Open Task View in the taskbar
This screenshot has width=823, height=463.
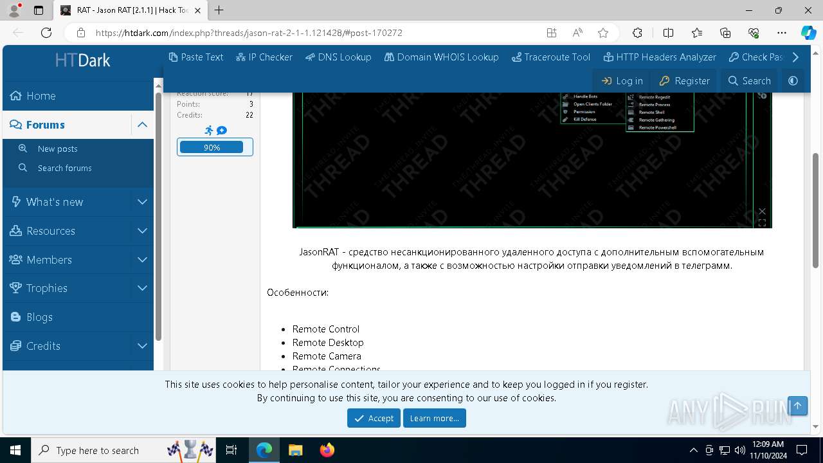point(231,450)
